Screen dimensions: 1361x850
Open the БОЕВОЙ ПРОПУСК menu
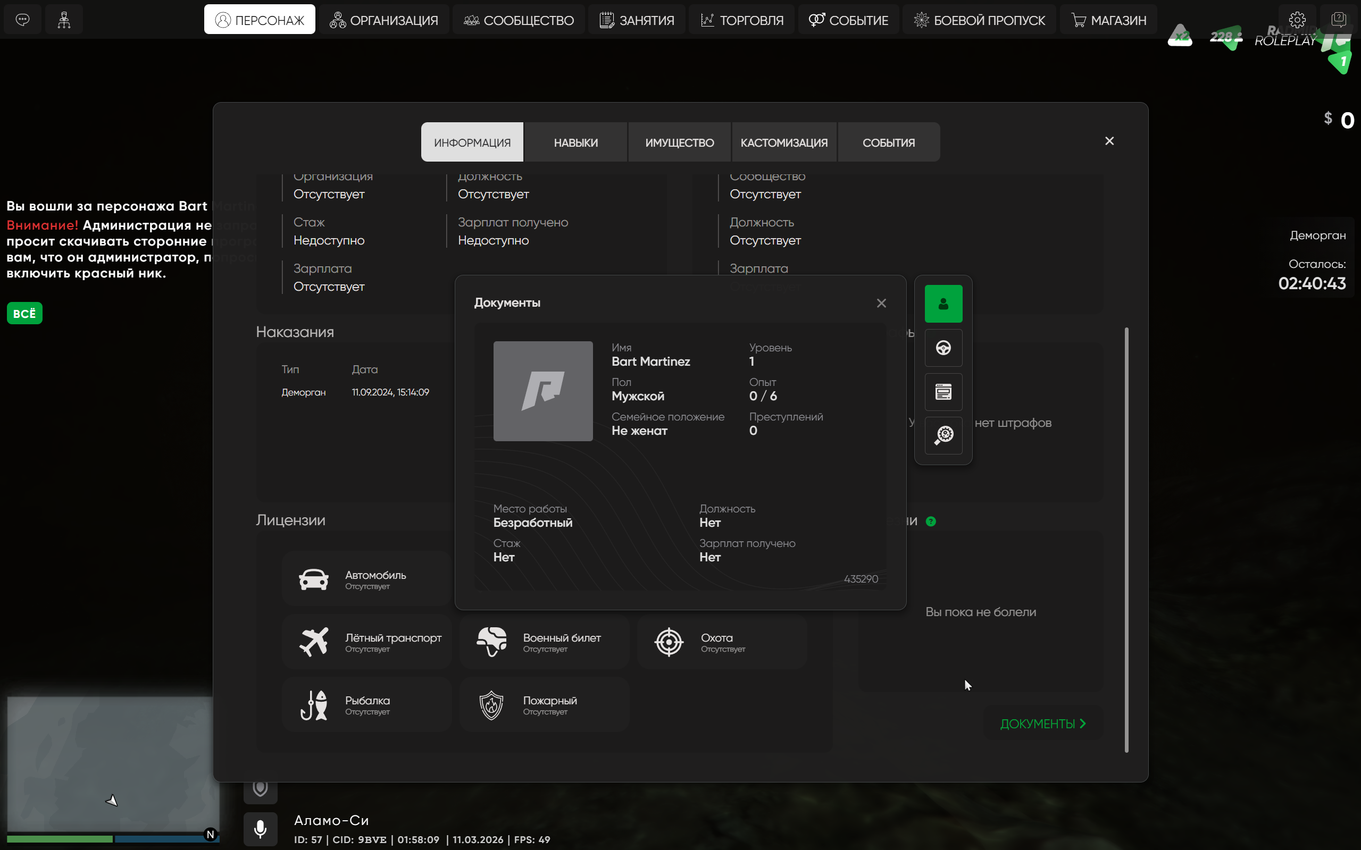pyautogui.click(x=979, y=20)
